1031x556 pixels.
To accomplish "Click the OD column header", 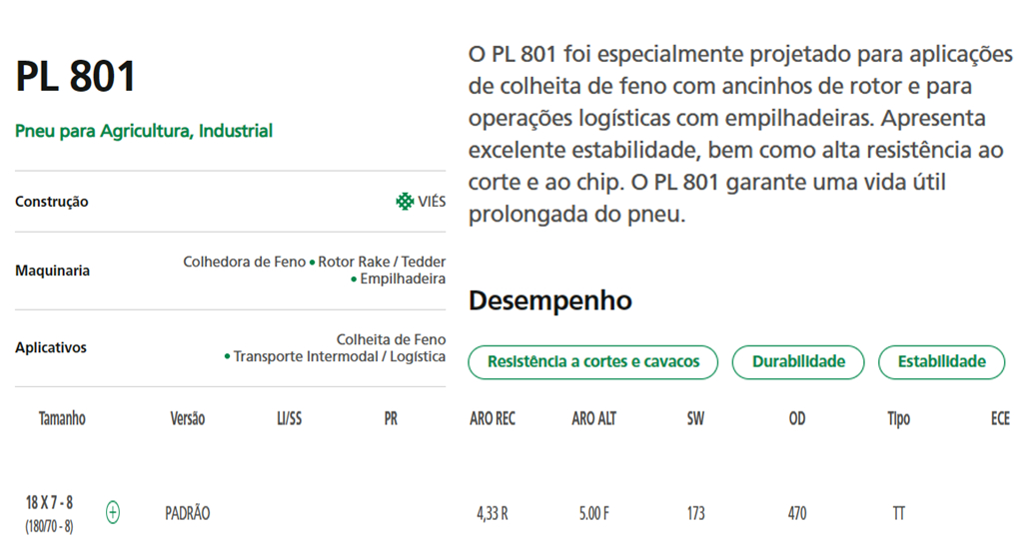I will (x=797, y=418).
